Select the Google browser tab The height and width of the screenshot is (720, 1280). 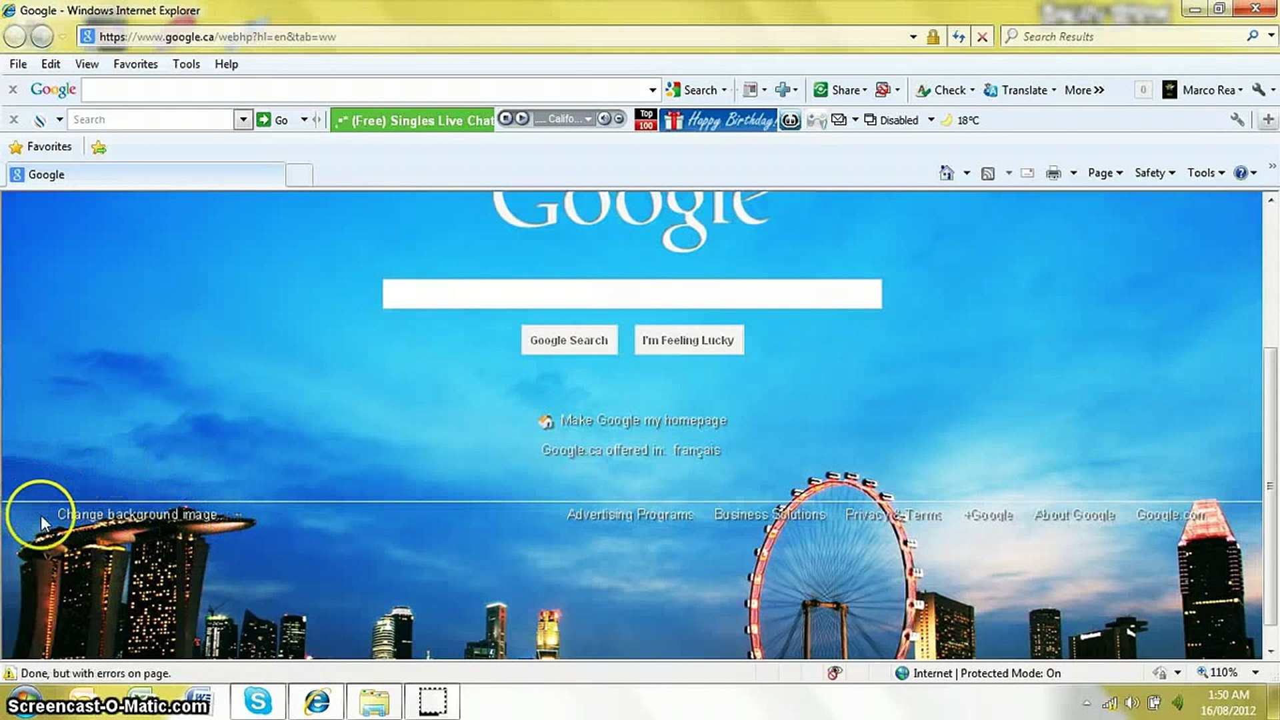point(145,175)
